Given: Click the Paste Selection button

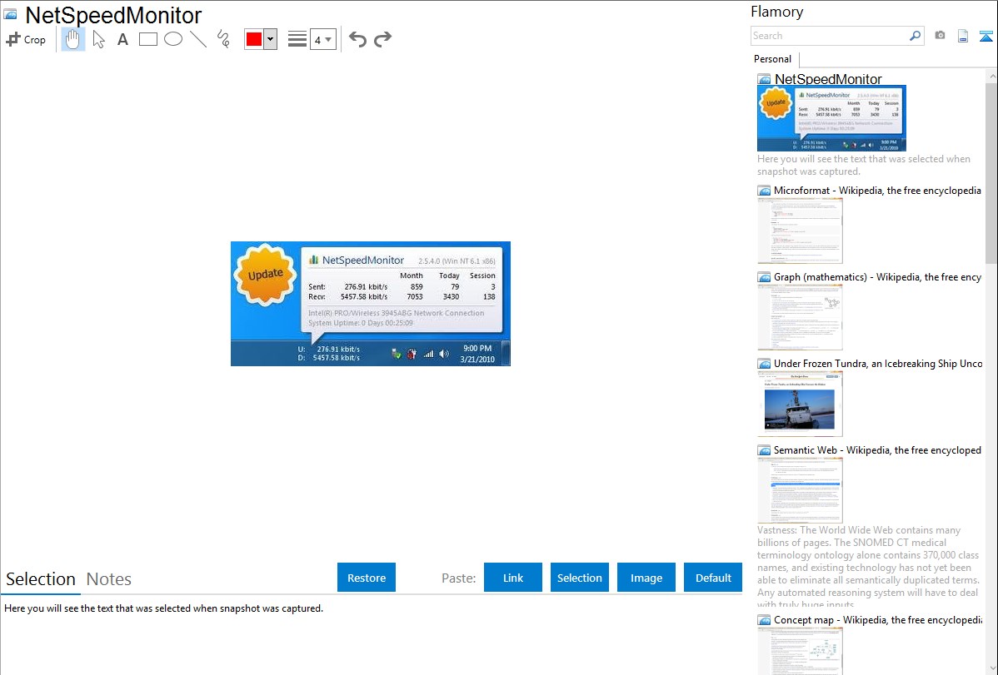Looking at the screenshot, I should (x=579, y=578).
